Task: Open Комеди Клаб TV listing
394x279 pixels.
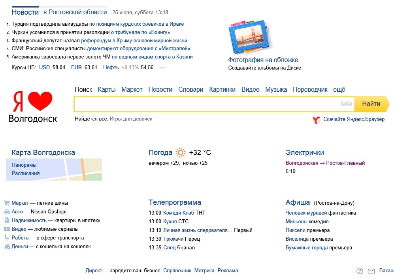Action: [x=179, y=213]
